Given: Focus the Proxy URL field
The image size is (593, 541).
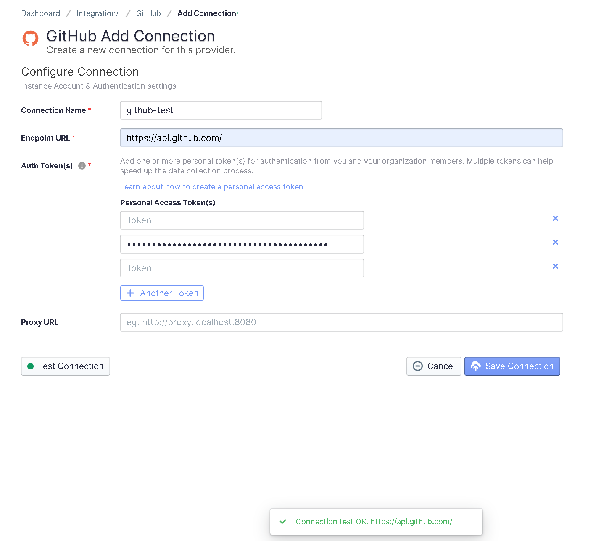Looking at the screenshot, I should [341, 322].
